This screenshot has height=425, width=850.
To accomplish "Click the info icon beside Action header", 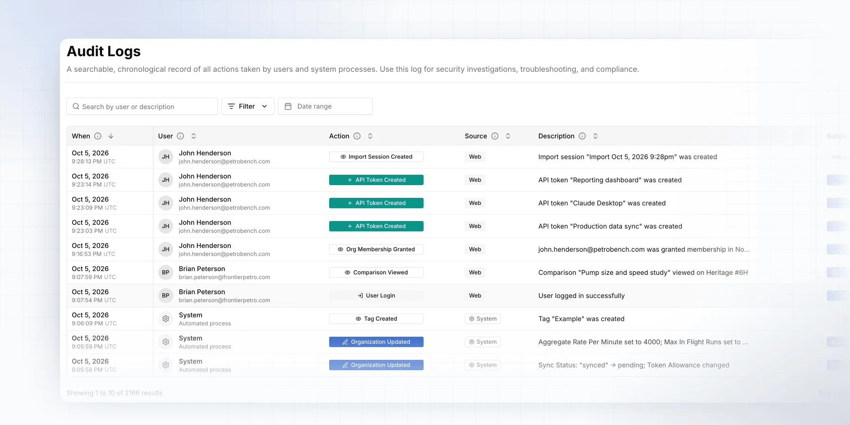I will click(x=357, y=136).
